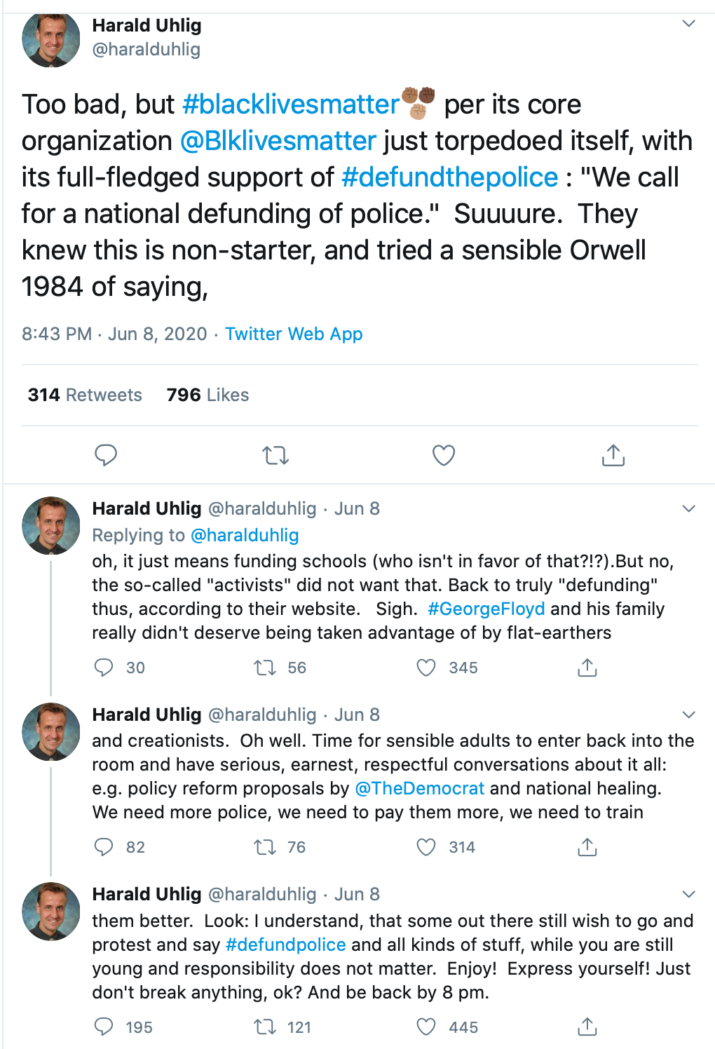Like the reply with 314 likes

click(x=426, y=847)
